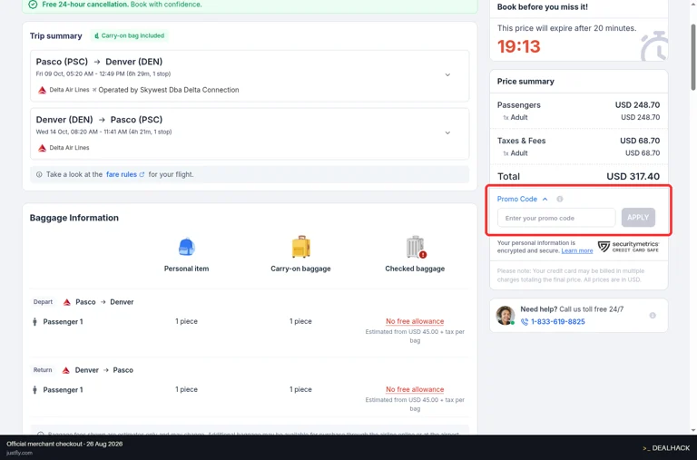Click the 19:13 countdown timer
Screen dimensions: 697x460
click(519, 46)
